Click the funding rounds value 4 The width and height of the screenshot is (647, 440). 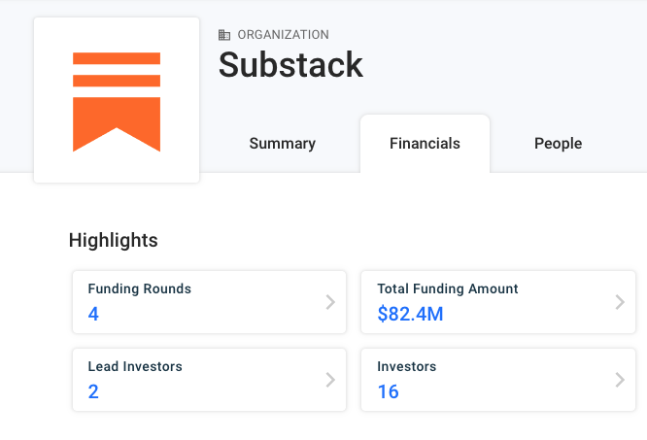click(93, 314)
